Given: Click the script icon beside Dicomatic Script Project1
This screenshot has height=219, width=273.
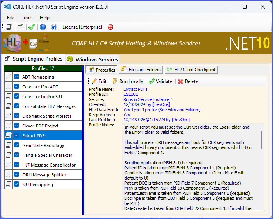Looking at the screenshot, I should click(x=9, y=116).
